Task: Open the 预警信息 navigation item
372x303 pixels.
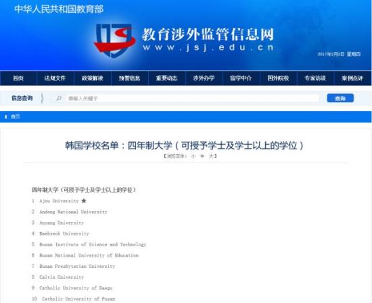Action: [130, 78]
